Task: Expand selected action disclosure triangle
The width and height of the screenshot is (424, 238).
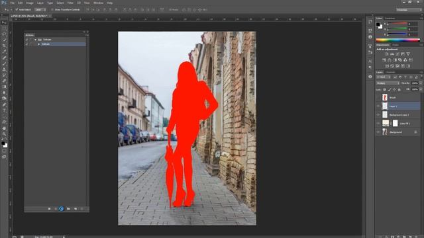Action: [39, 44]
